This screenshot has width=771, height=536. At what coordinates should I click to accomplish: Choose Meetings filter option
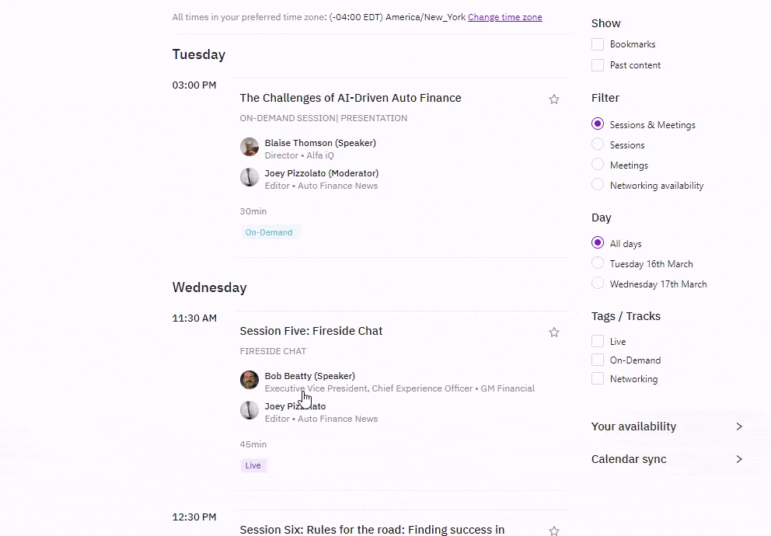pos(598,165)
